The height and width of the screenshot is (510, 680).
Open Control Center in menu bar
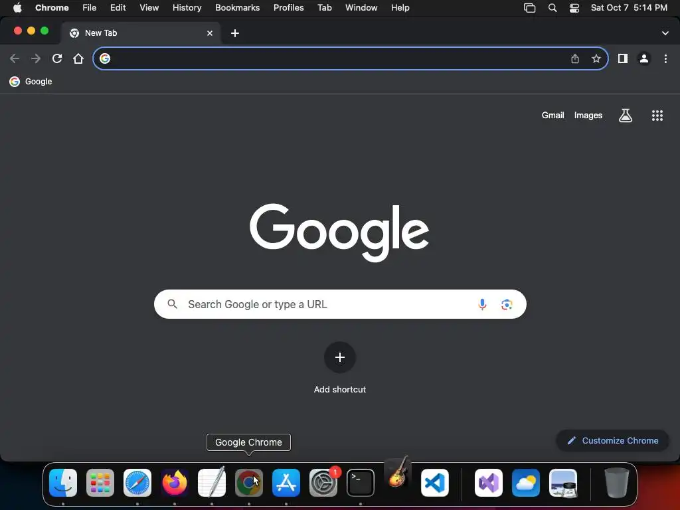(x=574, y=8)
